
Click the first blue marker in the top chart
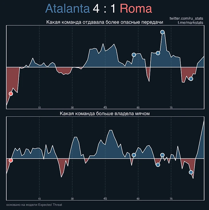[x=134, y=55]
